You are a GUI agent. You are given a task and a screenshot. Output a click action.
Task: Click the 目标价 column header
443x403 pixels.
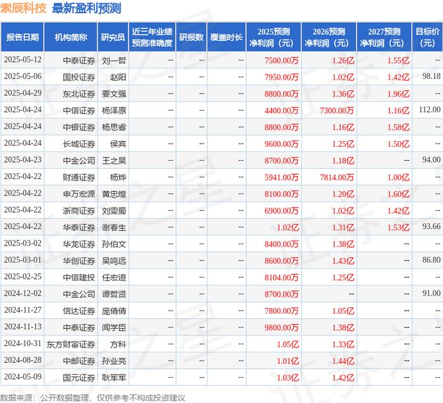point(427,37)
